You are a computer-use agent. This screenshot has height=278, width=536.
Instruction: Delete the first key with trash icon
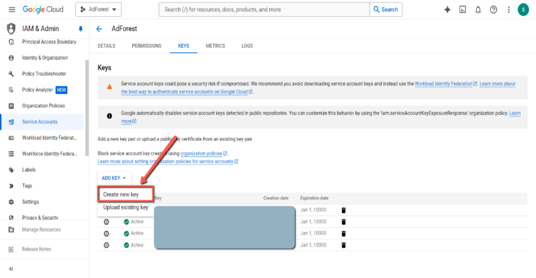tap(343, 210)
